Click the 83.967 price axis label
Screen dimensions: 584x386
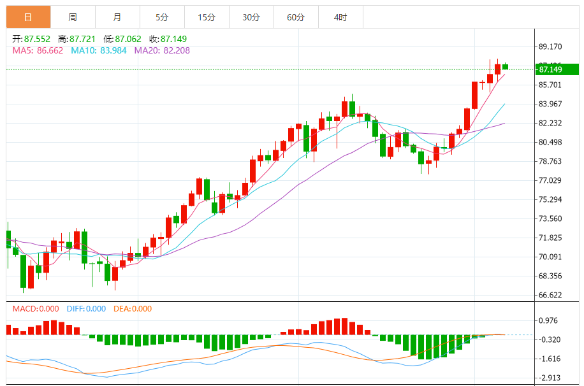(550, 104)
